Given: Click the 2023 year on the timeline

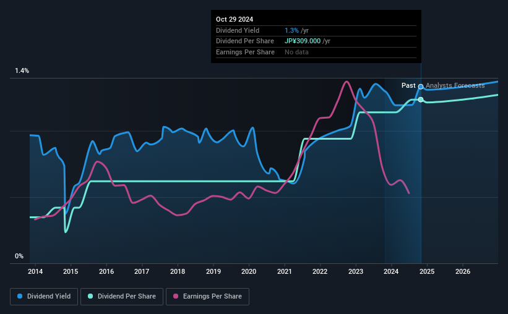Looking at the screenshot, I should tap(356, 271).
